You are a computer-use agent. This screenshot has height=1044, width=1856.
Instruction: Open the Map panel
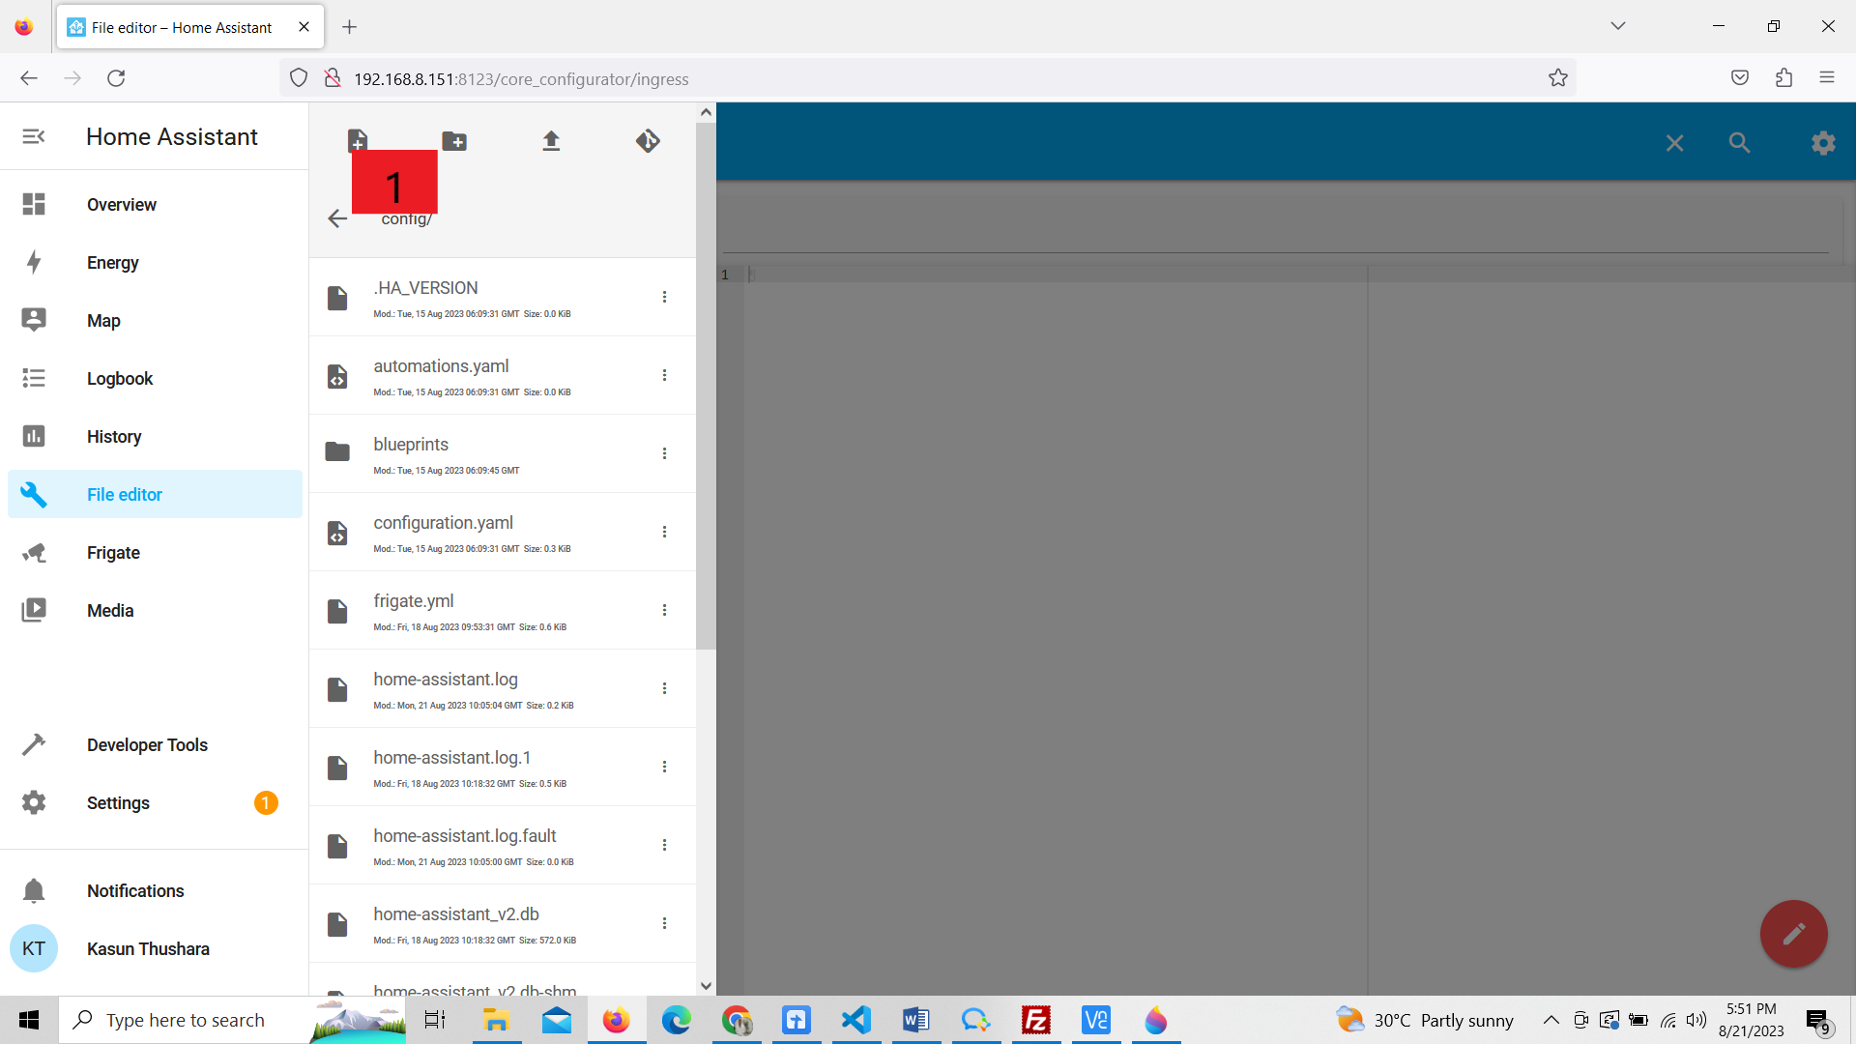coord(155,321)
